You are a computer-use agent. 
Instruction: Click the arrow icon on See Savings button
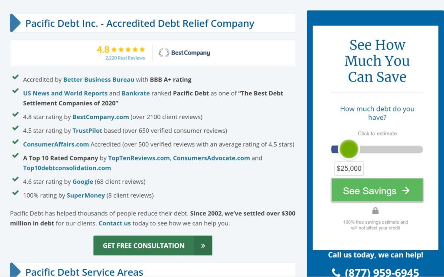pyautogui.click(x=406, y=190)
